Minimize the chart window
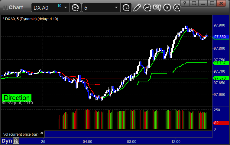230x145 pixels. (203, 3)
